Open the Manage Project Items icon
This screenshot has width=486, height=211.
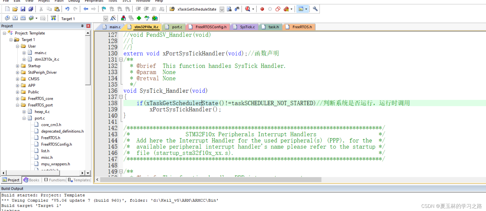(123, 18)
